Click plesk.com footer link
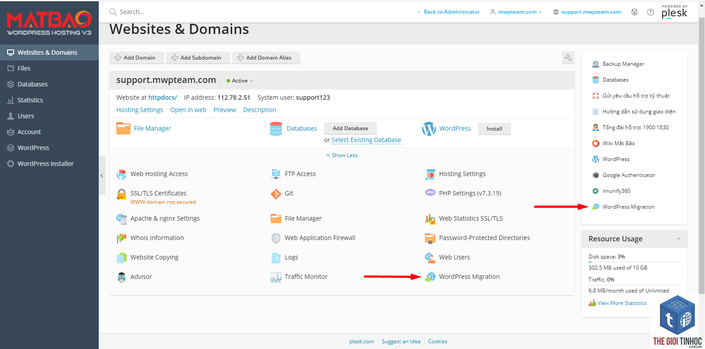 pos(362,341)
